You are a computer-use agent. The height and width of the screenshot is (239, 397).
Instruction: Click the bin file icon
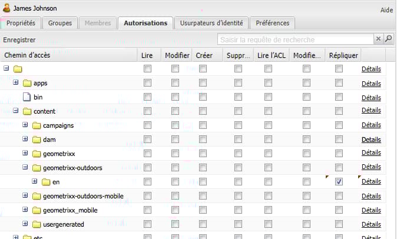27,97
